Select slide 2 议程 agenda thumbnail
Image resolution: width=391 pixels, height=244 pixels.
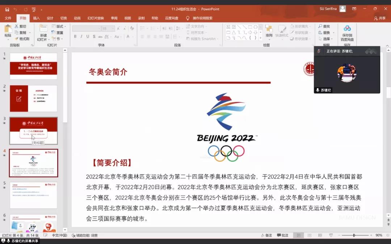[33, 98]
